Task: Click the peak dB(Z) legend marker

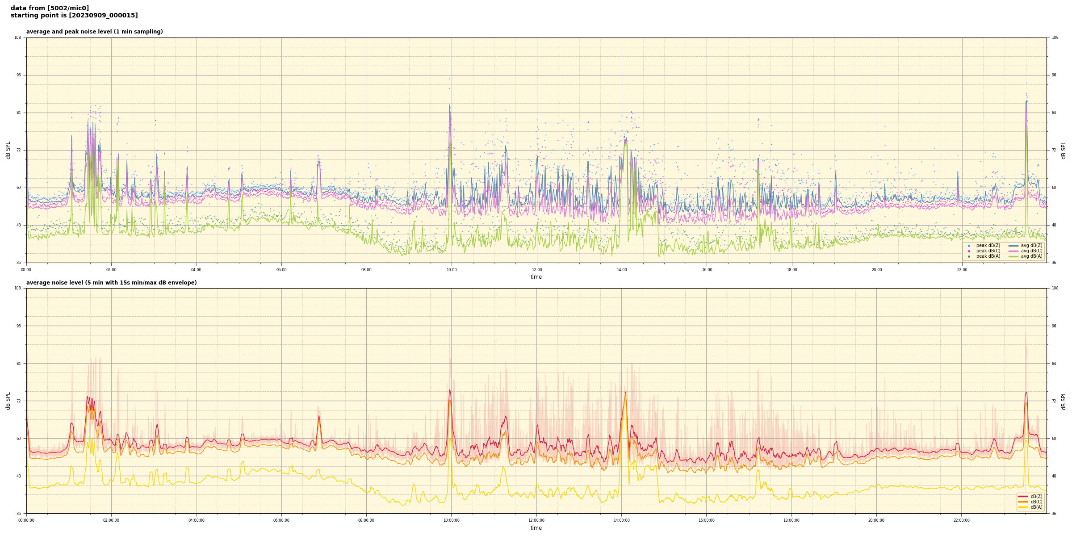Action: point(969,246)
